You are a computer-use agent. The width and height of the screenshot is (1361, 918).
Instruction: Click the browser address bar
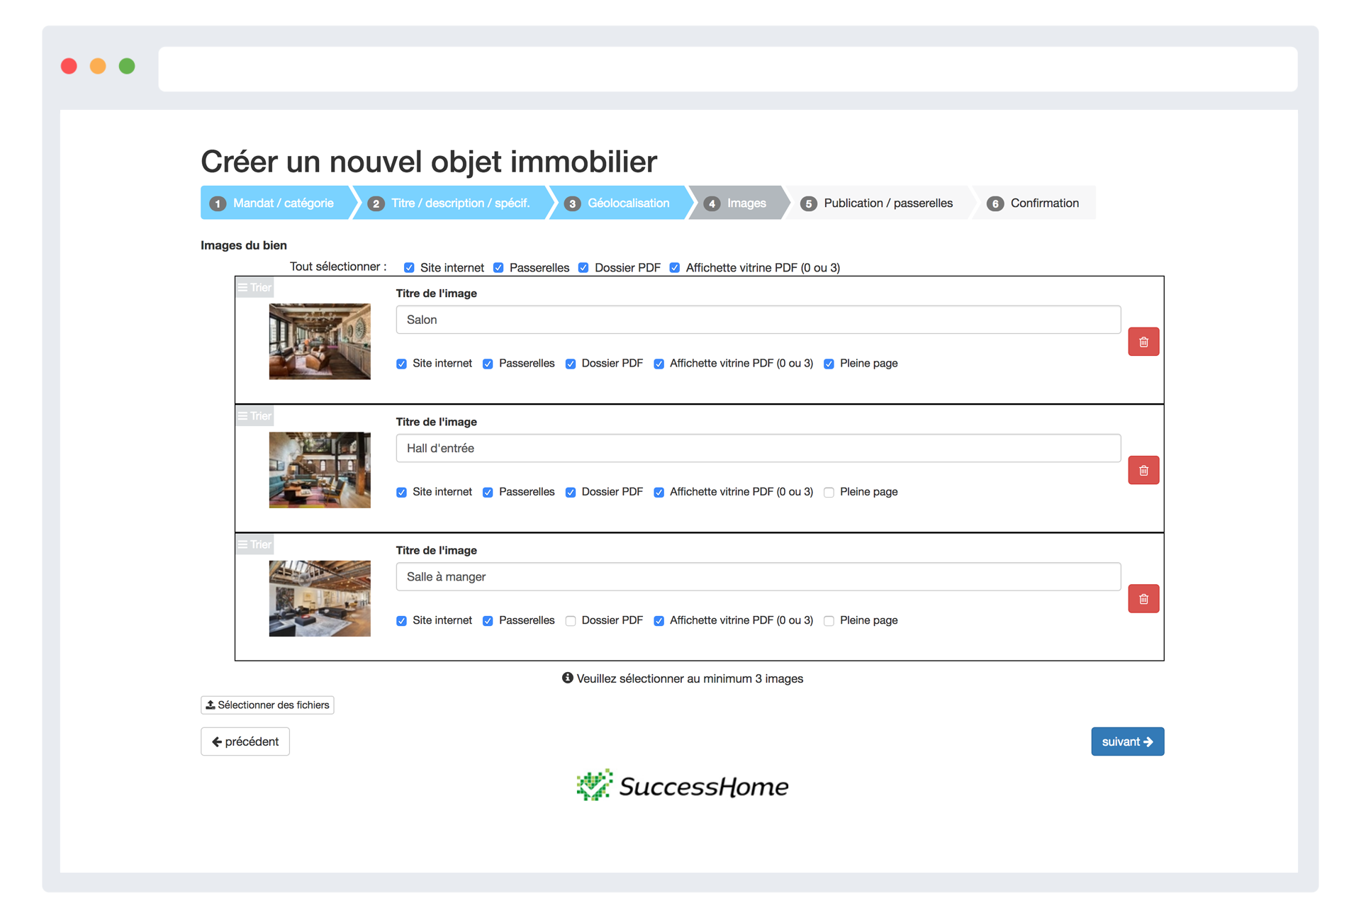click(728, 69)
